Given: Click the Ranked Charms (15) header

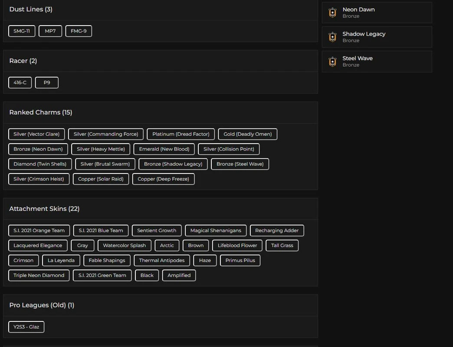Looking at the screenshot, I should click(x=41, y=112).
